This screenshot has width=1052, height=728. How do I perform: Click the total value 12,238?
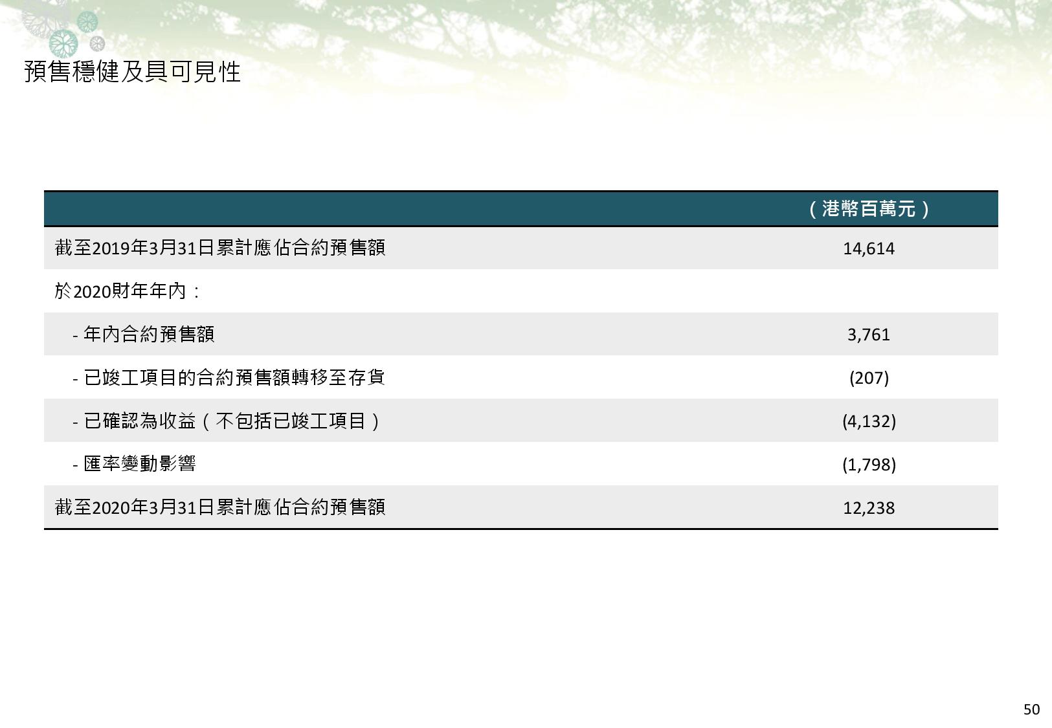(x=869, y=507)
